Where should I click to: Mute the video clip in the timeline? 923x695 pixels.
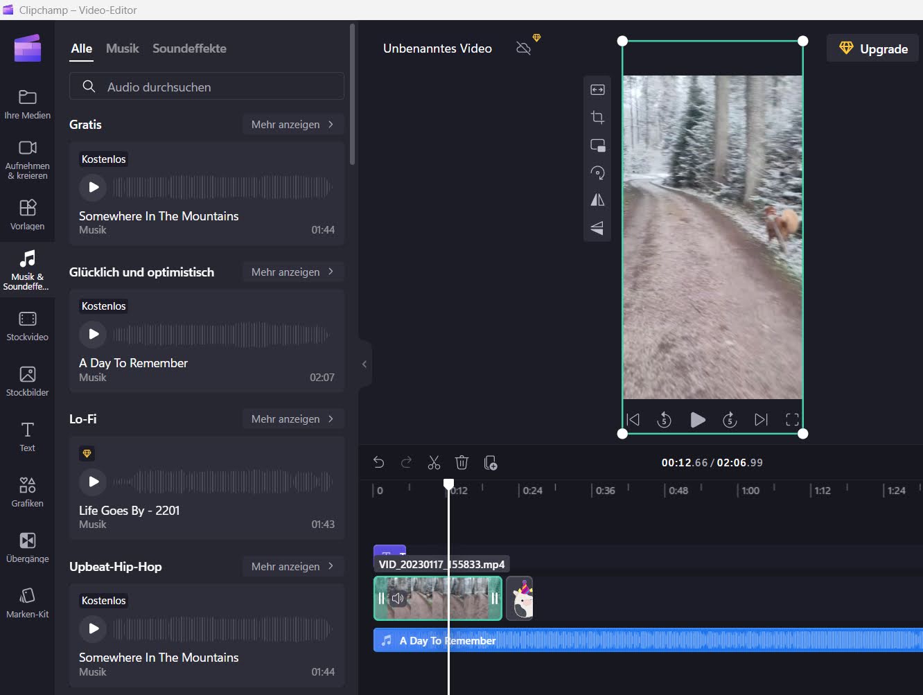coord(398,598)
